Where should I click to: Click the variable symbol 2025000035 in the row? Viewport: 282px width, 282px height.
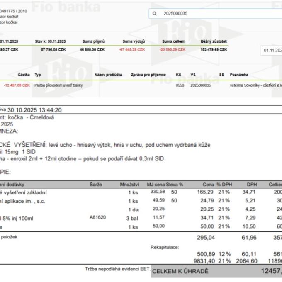coord(201,85)
